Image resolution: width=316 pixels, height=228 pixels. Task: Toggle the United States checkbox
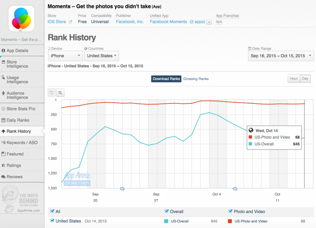[52, 221]
